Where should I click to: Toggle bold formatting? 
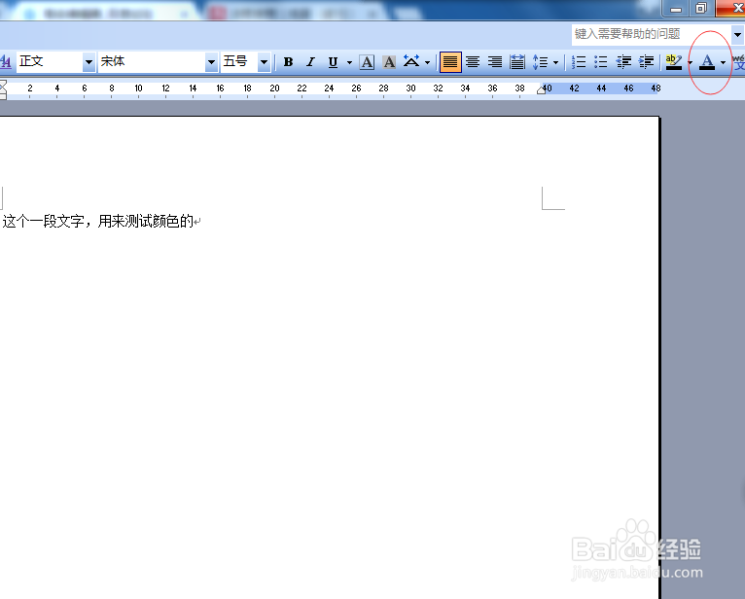pyautogui.click(x=288, y=62)
